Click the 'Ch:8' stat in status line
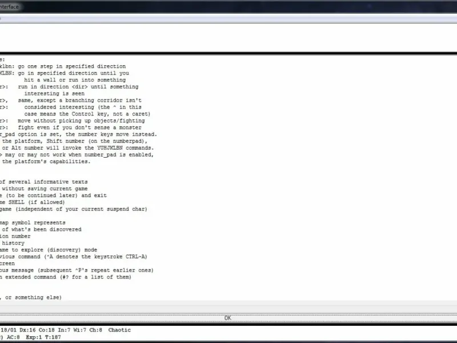Image resolution: width=457 pixels, height=343 pixels. (95, 330)
